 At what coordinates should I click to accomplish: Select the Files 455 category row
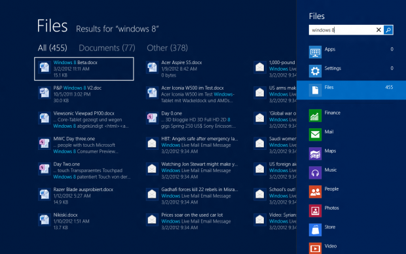pos(351,90)
